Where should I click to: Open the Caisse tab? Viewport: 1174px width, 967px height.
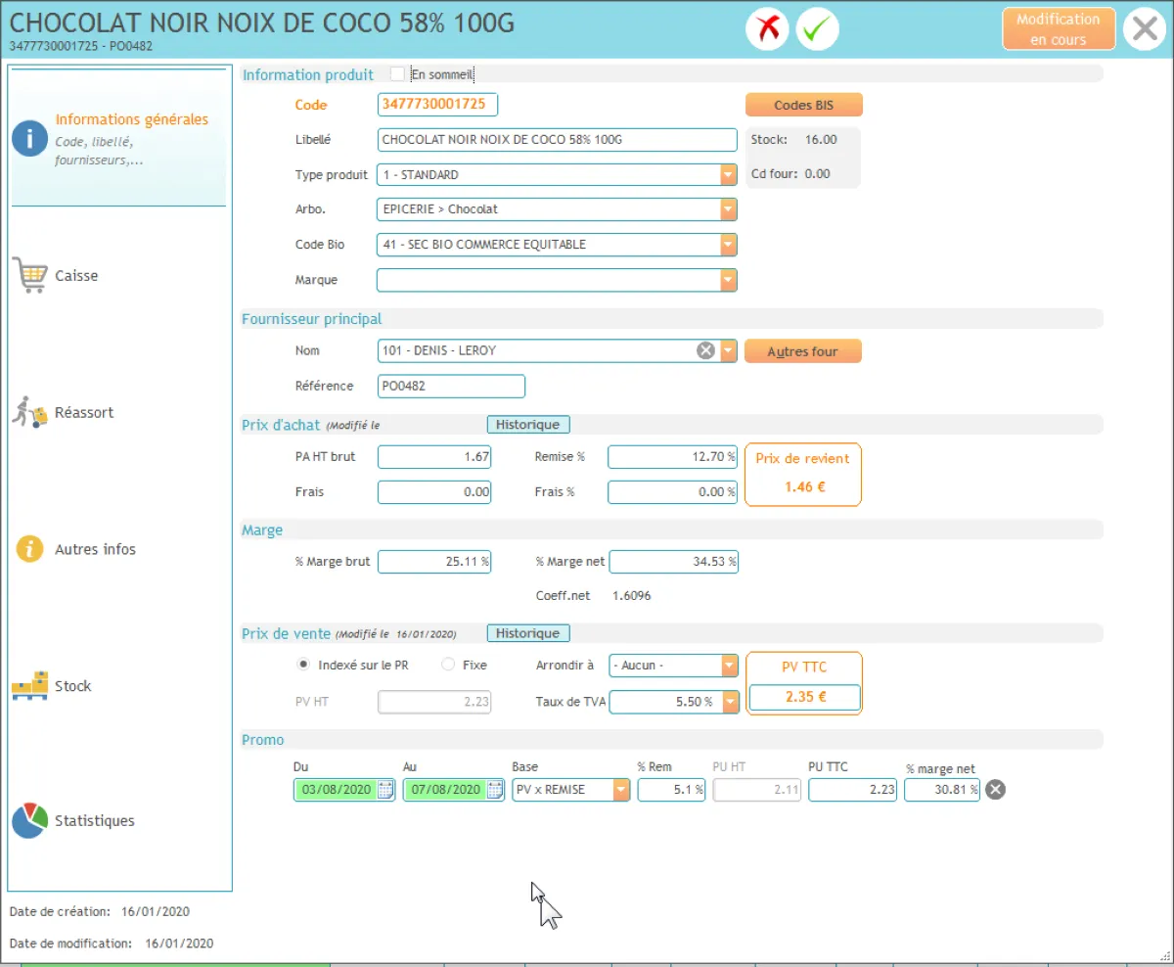tap(76, 276)
